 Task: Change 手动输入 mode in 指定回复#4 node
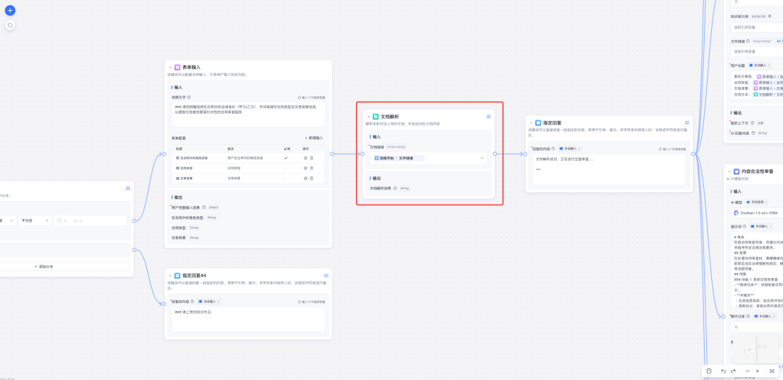pyautogui.click(x=210, y=302)
